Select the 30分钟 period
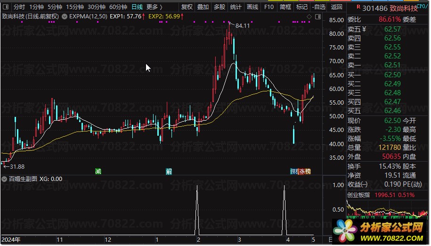431x246 pixels. [x=97, y=7]
